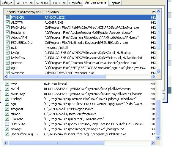Click the uTorrent item name
Viewport: 186px width, 148px height.
(x=17, y=119)
